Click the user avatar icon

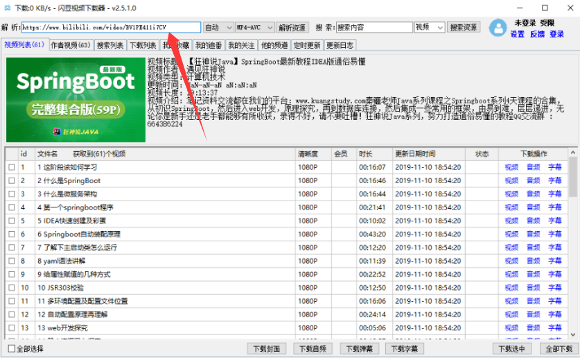point(498,28)
